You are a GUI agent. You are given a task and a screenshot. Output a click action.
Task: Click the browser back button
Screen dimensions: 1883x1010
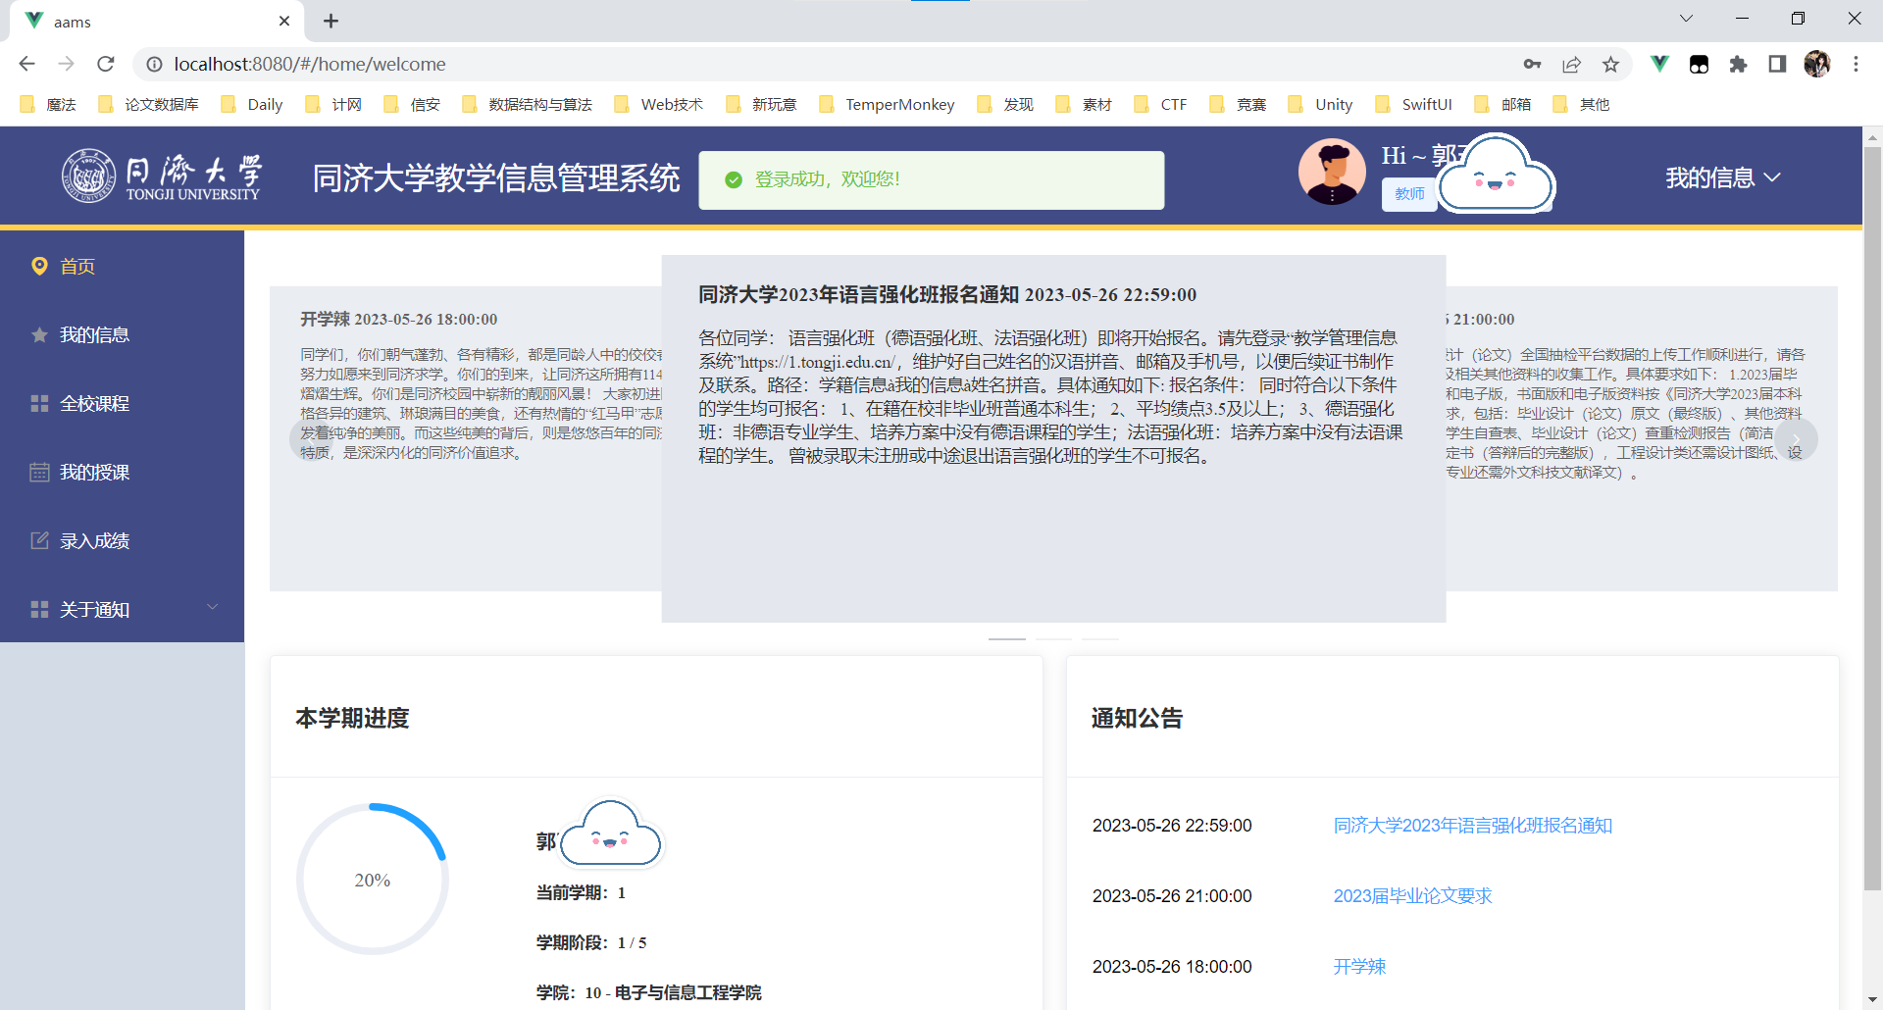click(x=26, y=64)
